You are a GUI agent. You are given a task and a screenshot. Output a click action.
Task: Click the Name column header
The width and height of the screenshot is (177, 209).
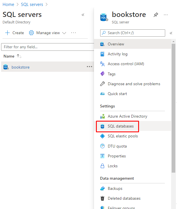tap(9, 56)
